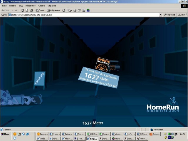Click orange quick launch icon beside Пуск

(x=15, y=134)
